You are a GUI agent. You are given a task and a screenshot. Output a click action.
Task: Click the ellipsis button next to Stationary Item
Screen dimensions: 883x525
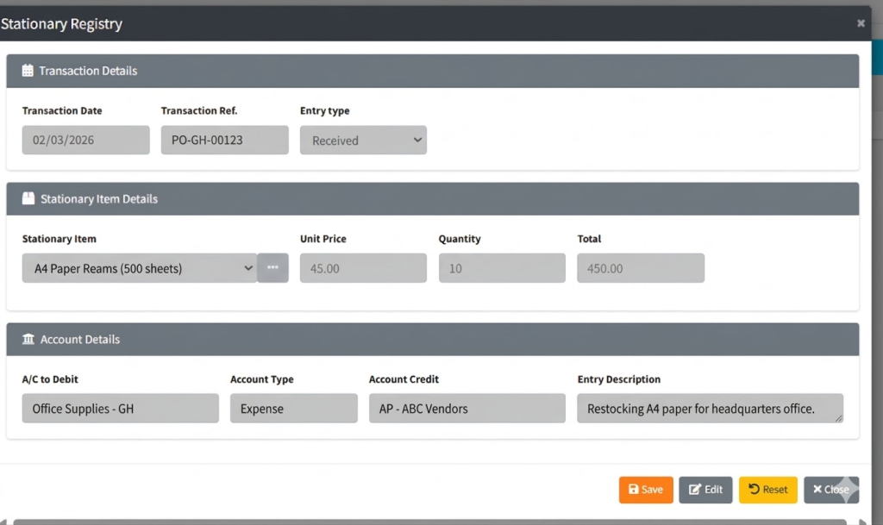[272, 268]
